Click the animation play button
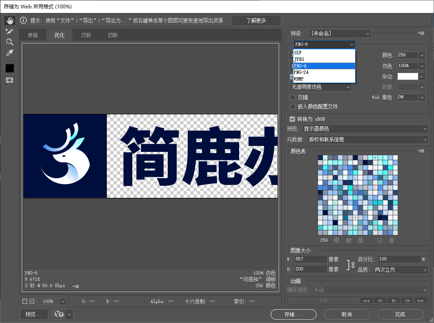 (x=394, y=300)
